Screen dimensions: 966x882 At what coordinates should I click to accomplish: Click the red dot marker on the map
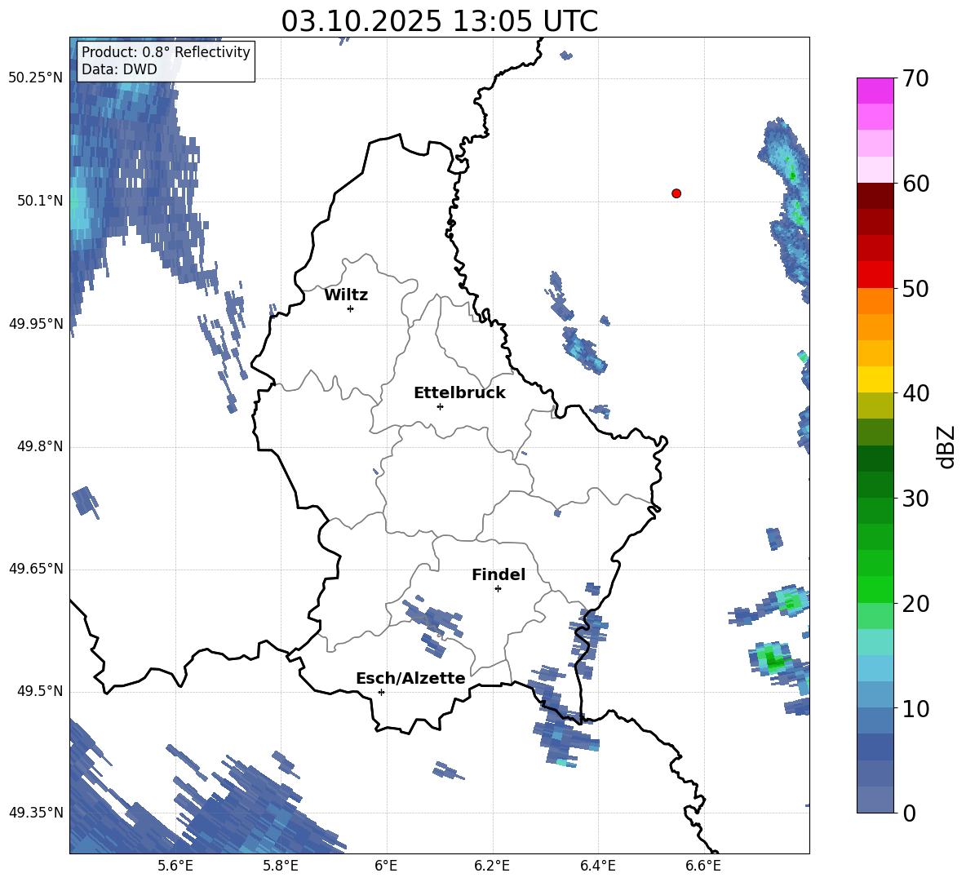coord(676,193)
